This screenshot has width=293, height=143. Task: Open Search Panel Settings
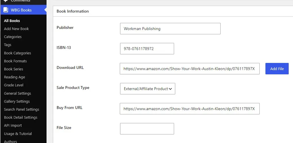click(22, 109)
